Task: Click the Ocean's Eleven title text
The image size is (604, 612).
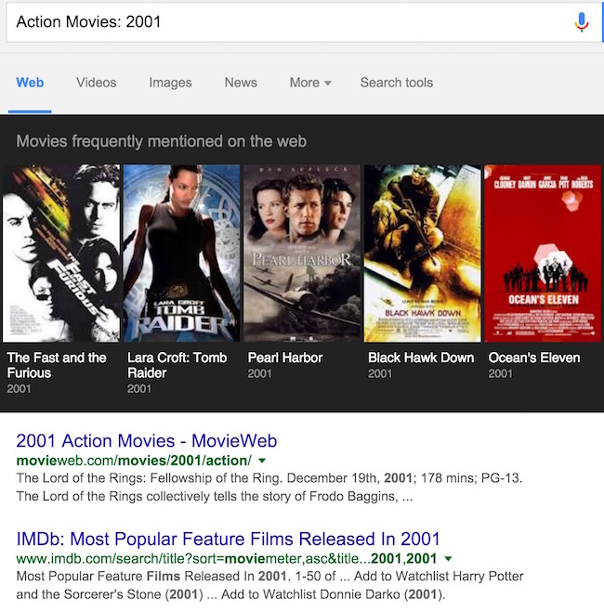Action: [x=534, y=358]
